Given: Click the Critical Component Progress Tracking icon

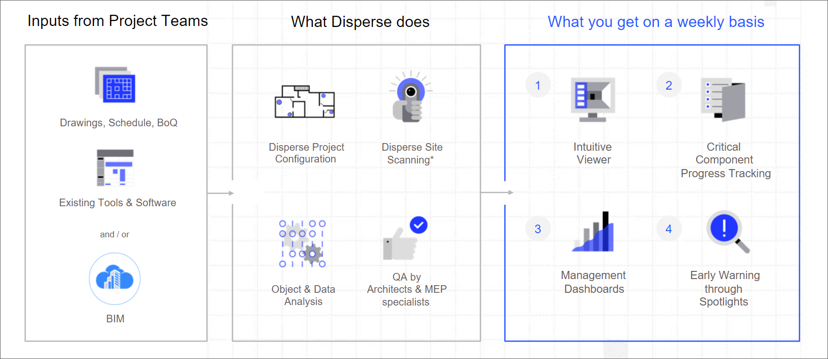Looking at the screenshot, I should pos(723,100).
